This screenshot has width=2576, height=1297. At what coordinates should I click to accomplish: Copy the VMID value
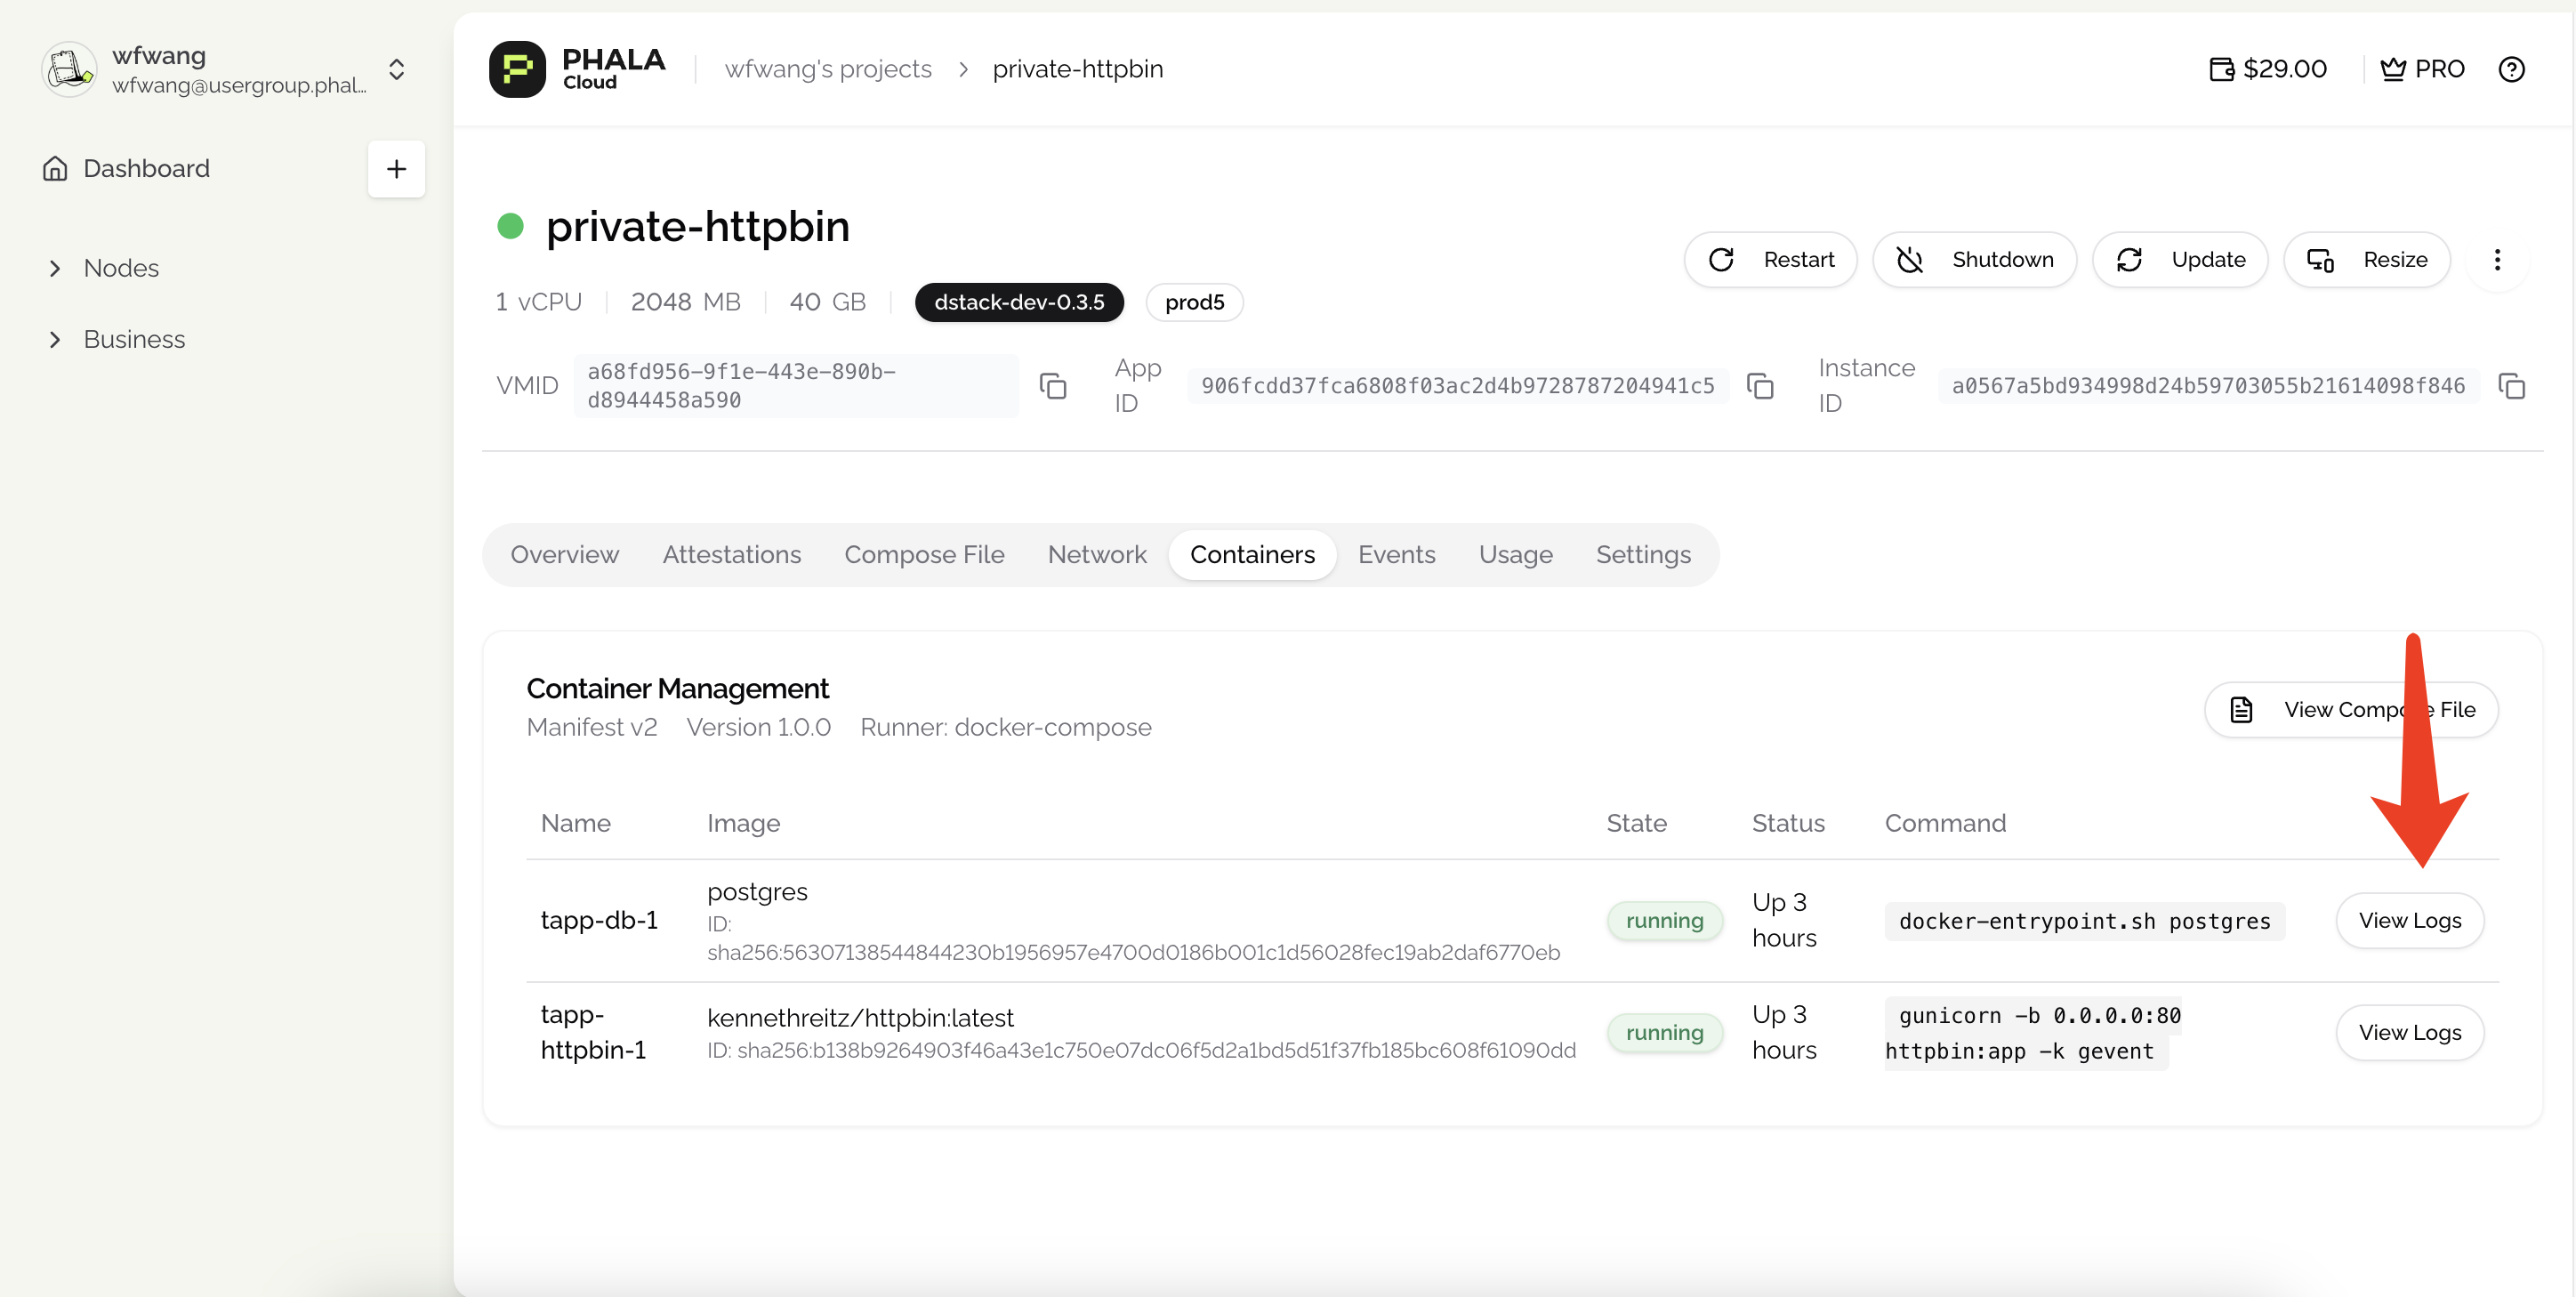coord(1052,386)
